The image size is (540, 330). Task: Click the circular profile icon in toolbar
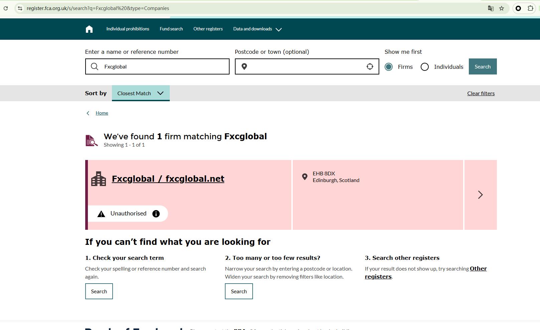(x=518, y=8)
